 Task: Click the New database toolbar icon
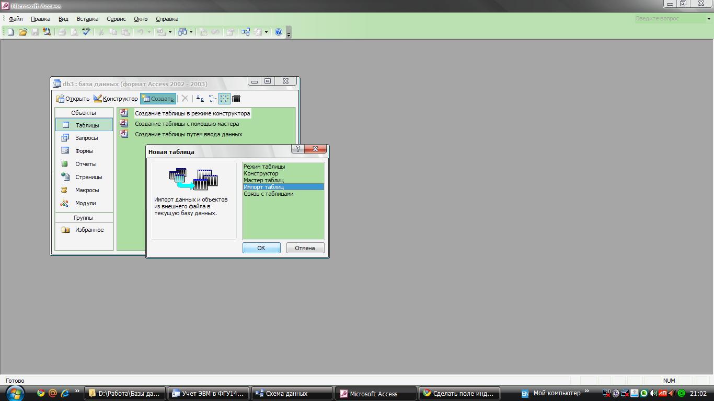[x=10, y=32]
